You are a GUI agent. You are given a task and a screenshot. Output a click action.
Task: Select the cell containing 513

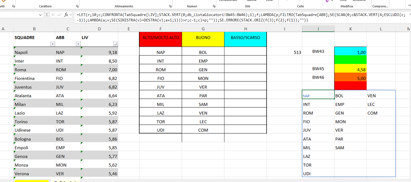tap(284, 51)
